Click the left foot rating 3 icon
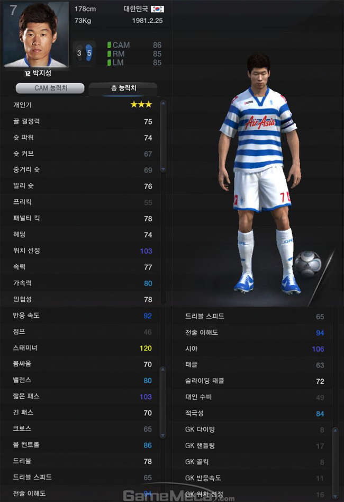Image resolution: width=344 pixels, height=502 pixels. click(x=79, y=53)
